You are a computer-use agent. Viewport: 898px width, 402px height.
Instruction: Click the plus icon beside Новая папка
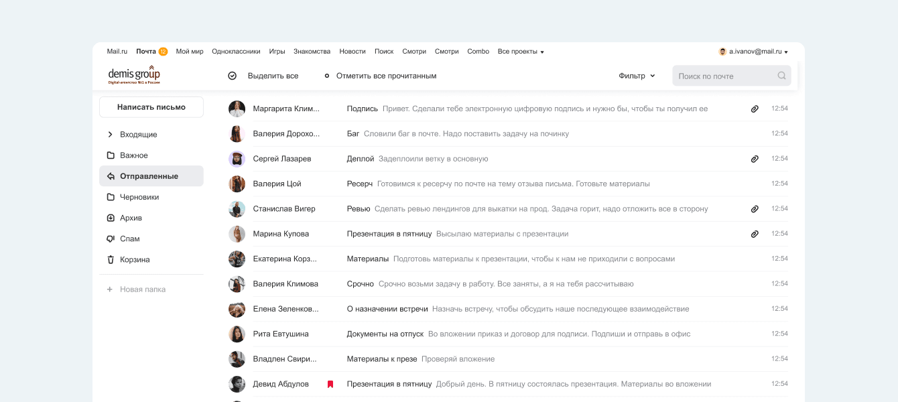coord(110,289)
